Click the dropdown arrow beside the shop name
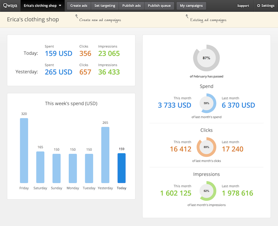The width and height of the screenshot is (278, 226). click(60, 5)
